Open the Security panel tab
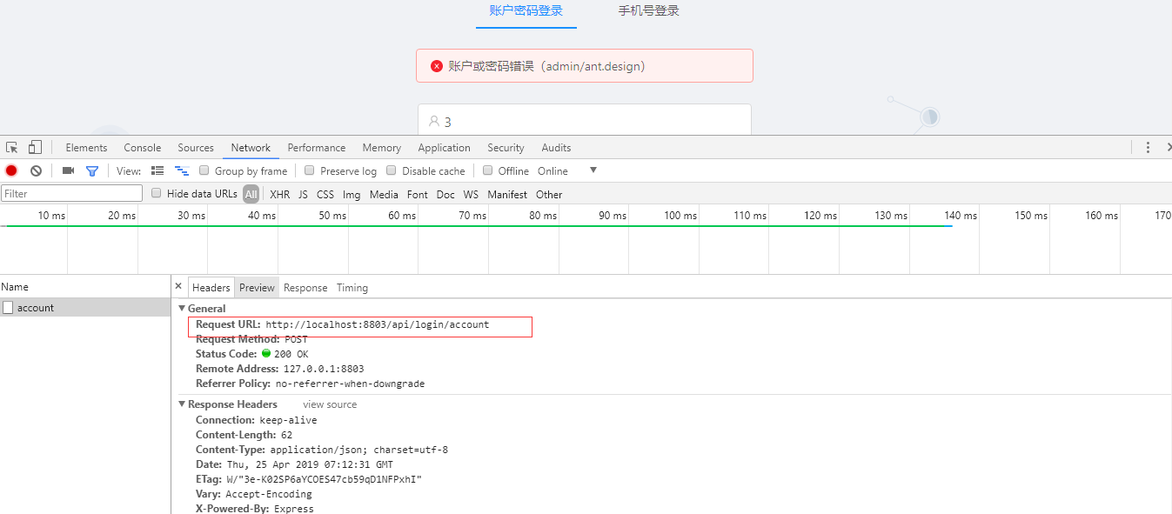The width and height of the screenshot is (1172, 514). 506,148
